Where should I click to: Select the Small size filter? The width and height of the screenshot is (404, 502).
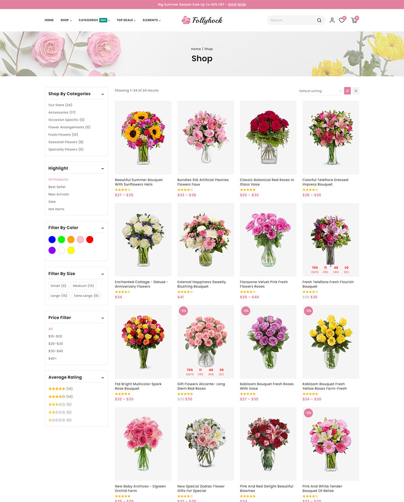pos(58,286)
